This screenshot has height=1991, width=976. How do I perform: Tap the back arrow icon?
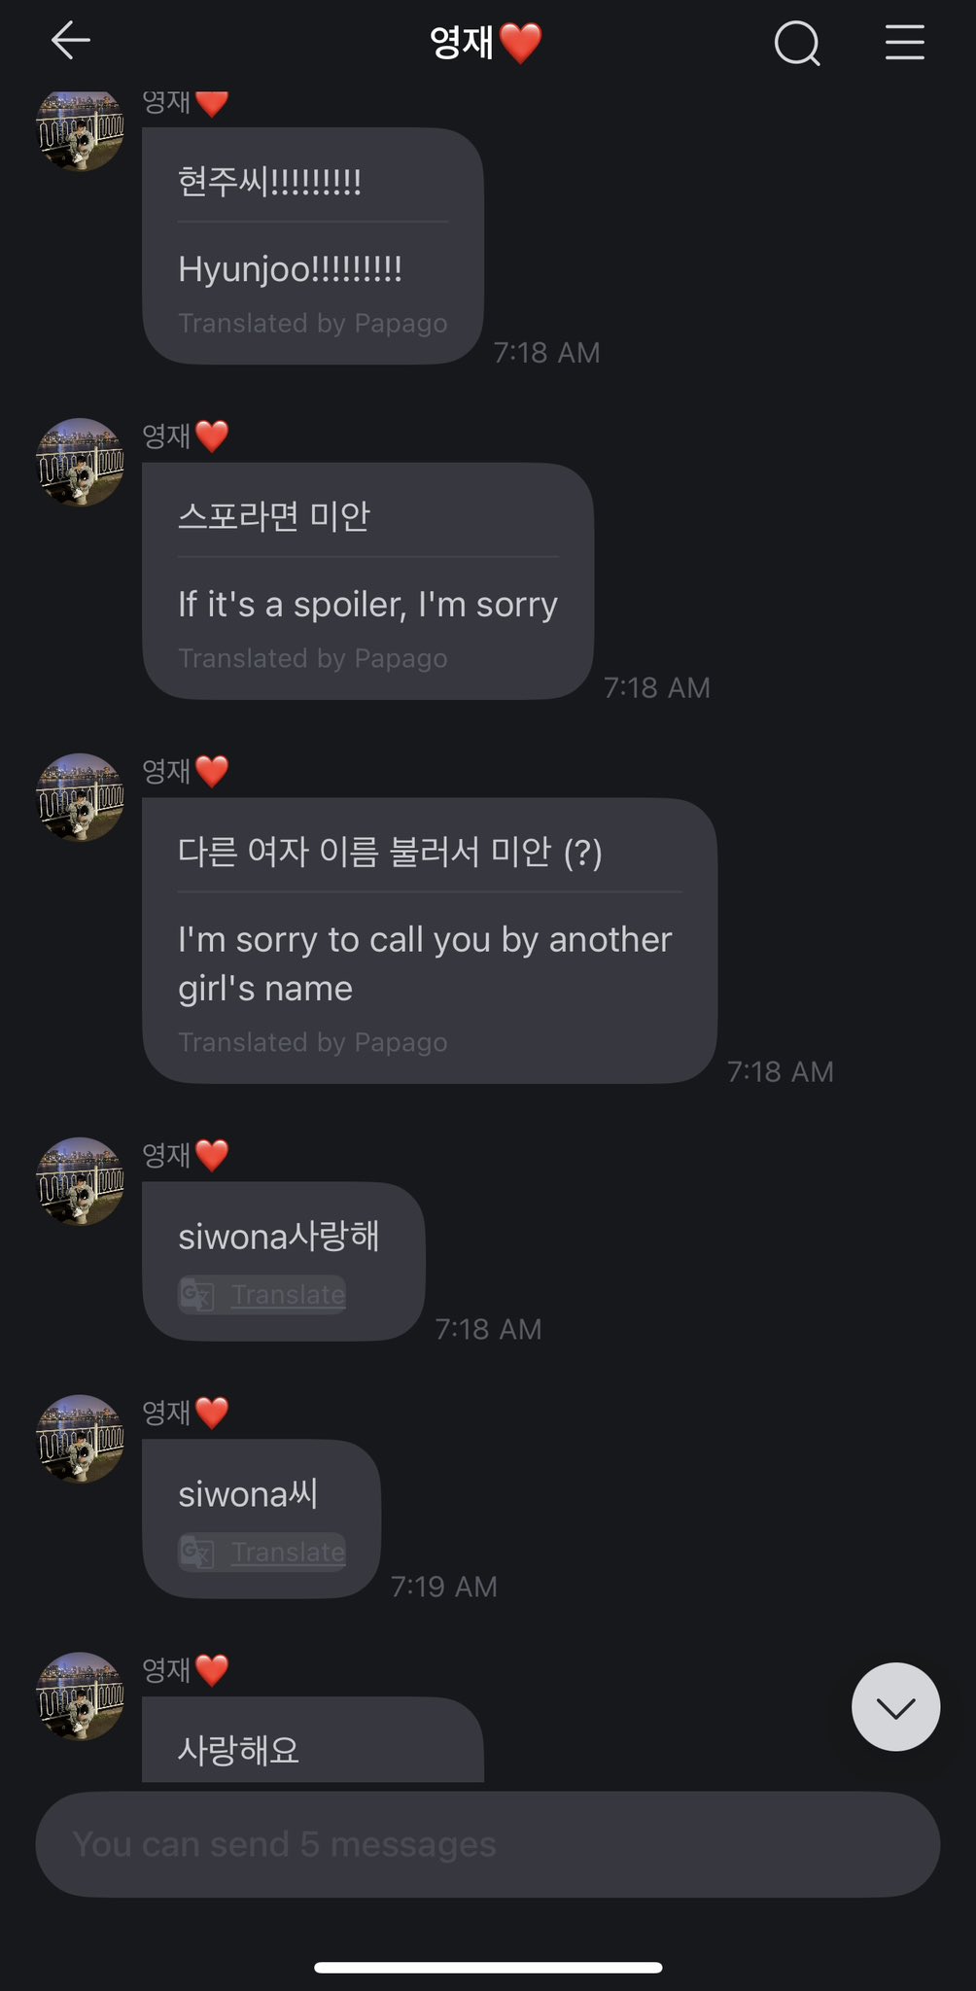click(70, 41)
